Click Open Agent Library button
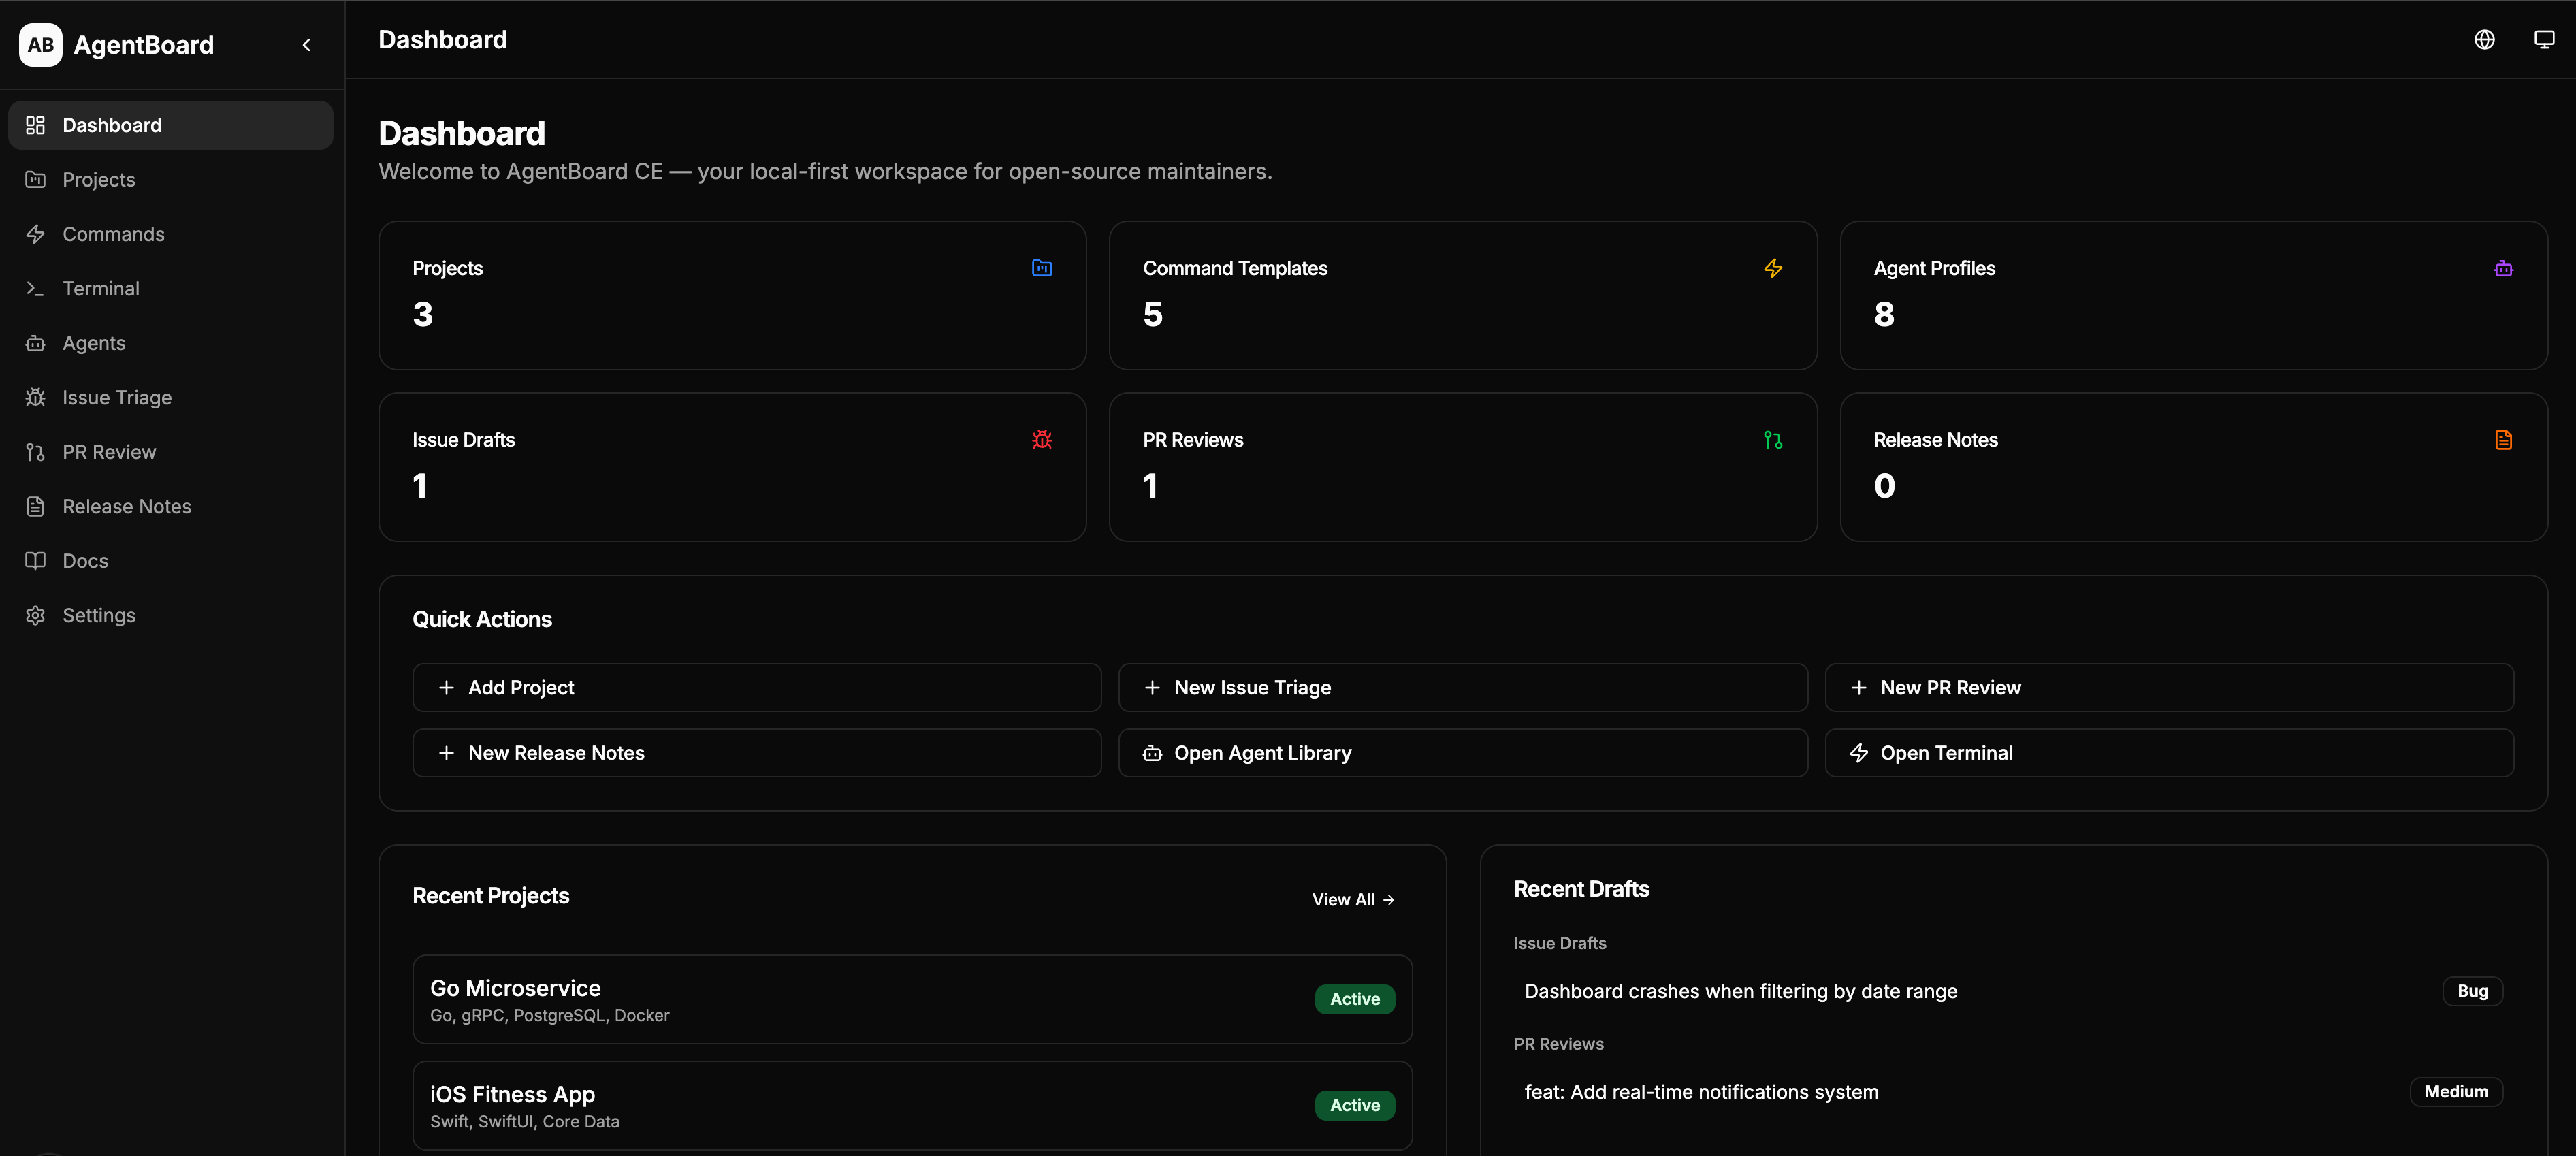The image size is (2576, 1156). click(1463, 753)
